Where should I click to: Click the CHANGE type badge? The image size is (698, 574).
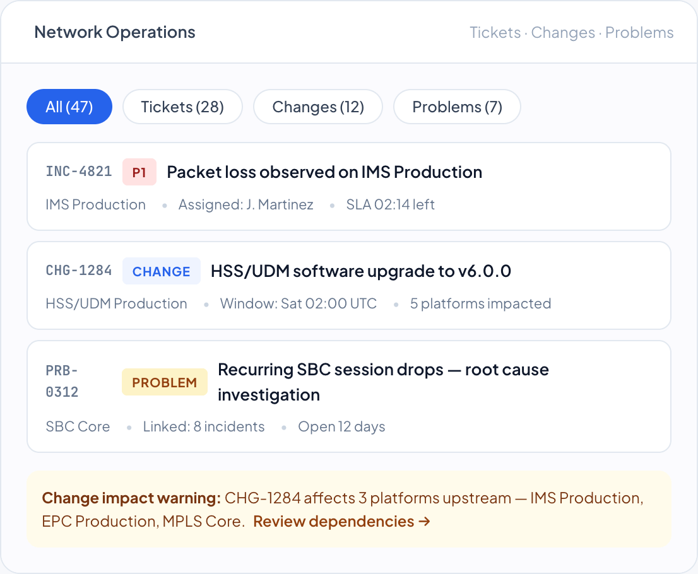pos(161,271)
